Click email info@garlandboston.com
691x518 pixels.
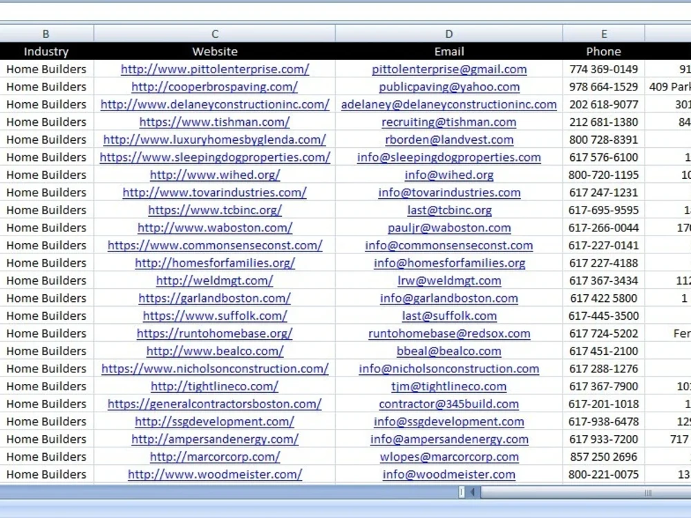449,298
